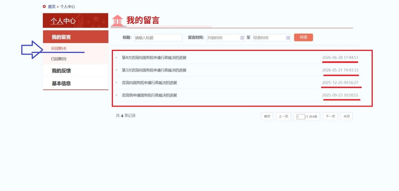Open calendar icon for 开始时间
Viewport: 399px width, 191px height.
point(242,38)
